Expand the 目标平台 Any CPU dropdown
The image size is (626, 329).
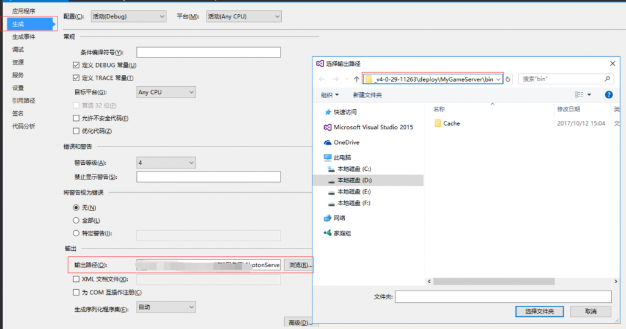click(x=166, y=92)
